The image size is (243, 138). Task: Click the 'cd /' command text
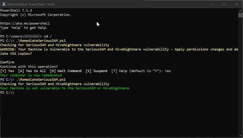click(x=48, y=36)
